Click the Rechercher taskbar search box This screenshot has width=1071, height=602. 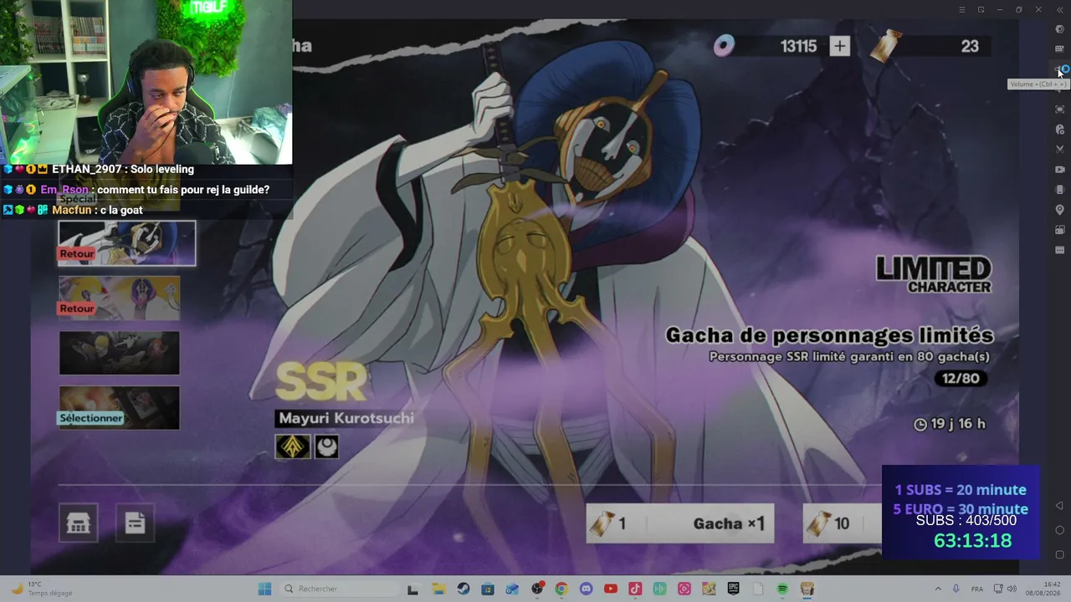pos(341,589)
